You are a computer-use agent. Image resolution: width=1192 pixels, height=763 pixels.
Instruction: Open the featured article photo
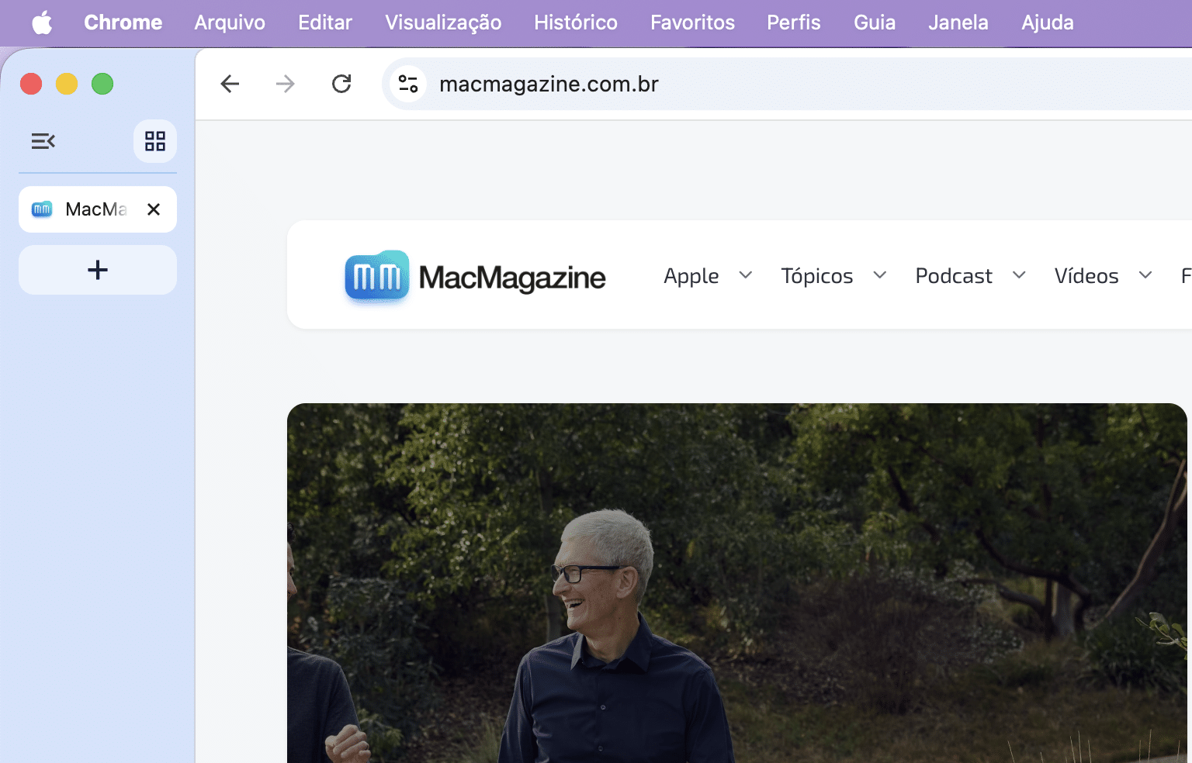coord(737,583)
